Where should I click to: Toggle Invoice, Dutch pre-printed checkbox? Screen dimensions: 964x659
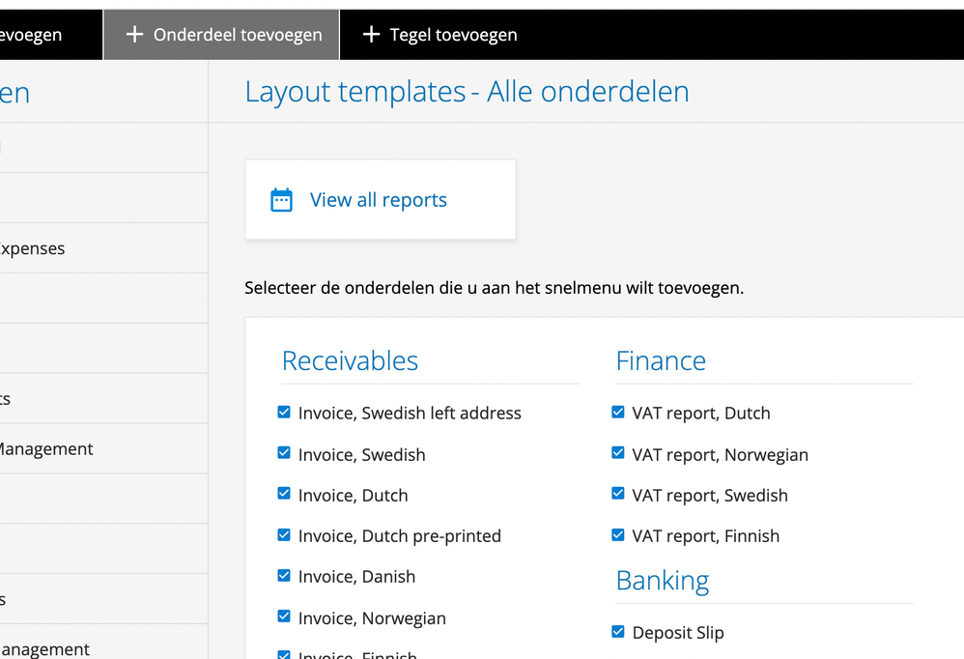[284, 534]
